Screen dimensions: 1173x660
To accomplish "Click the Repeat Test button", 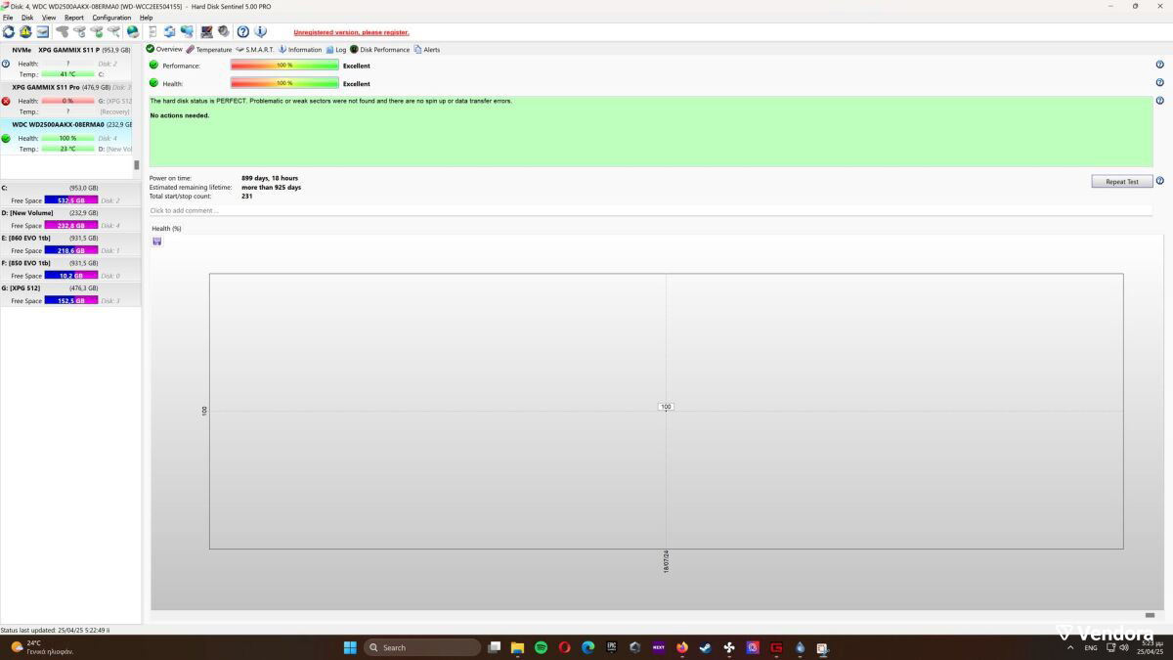I will click(x=1122, y=181).
